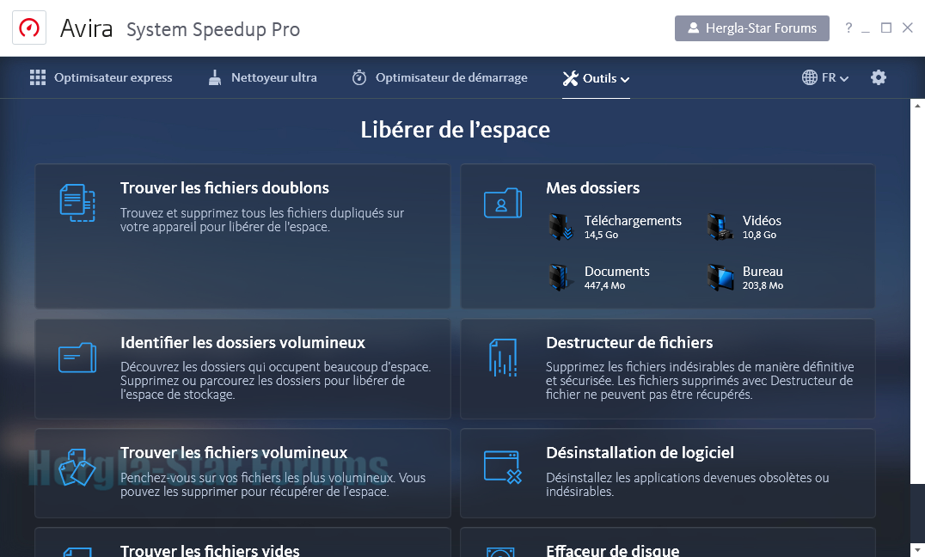Viewport: 925px width, 557px height.
Task: Open Identifier les dossiers volumineux
Action: pyautogui.click(x=242, y=369)
